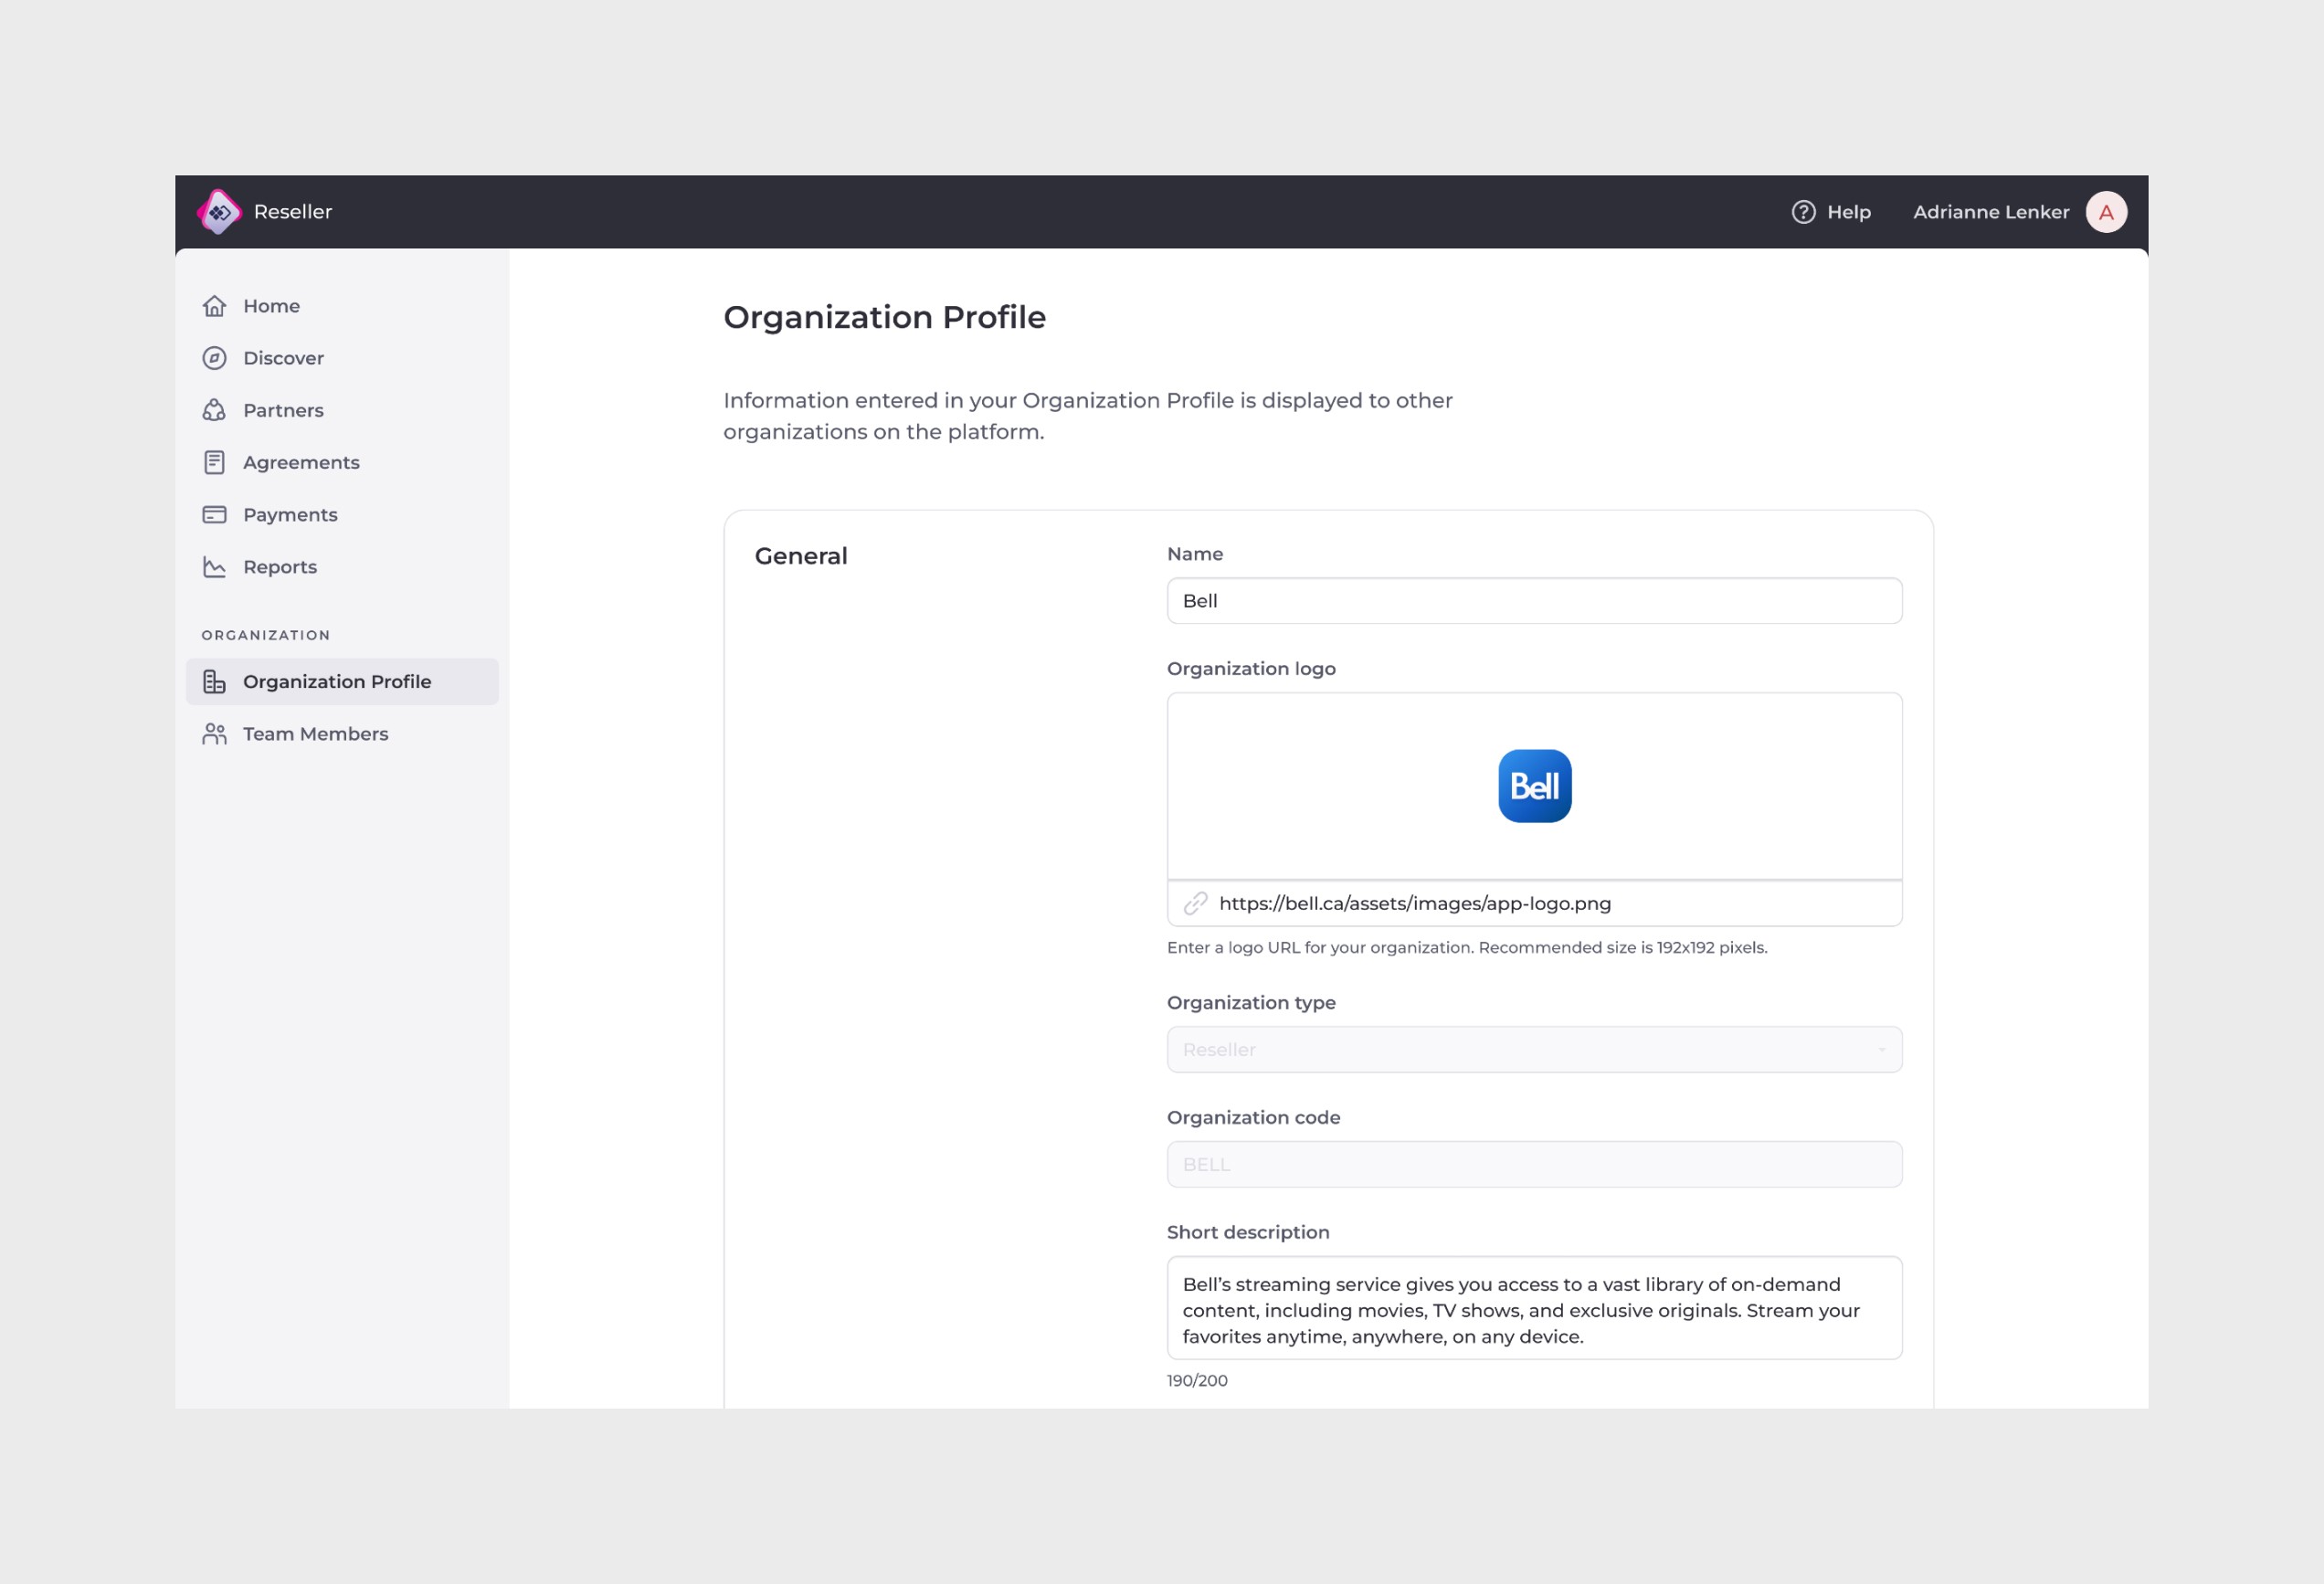2324x1584 pixels.
Task: Open the Reports page
Action: [x=342, y=567]
